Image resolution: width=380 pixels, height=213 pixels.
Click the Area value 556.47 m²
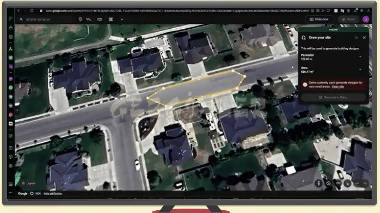click(x=307, y=72)
